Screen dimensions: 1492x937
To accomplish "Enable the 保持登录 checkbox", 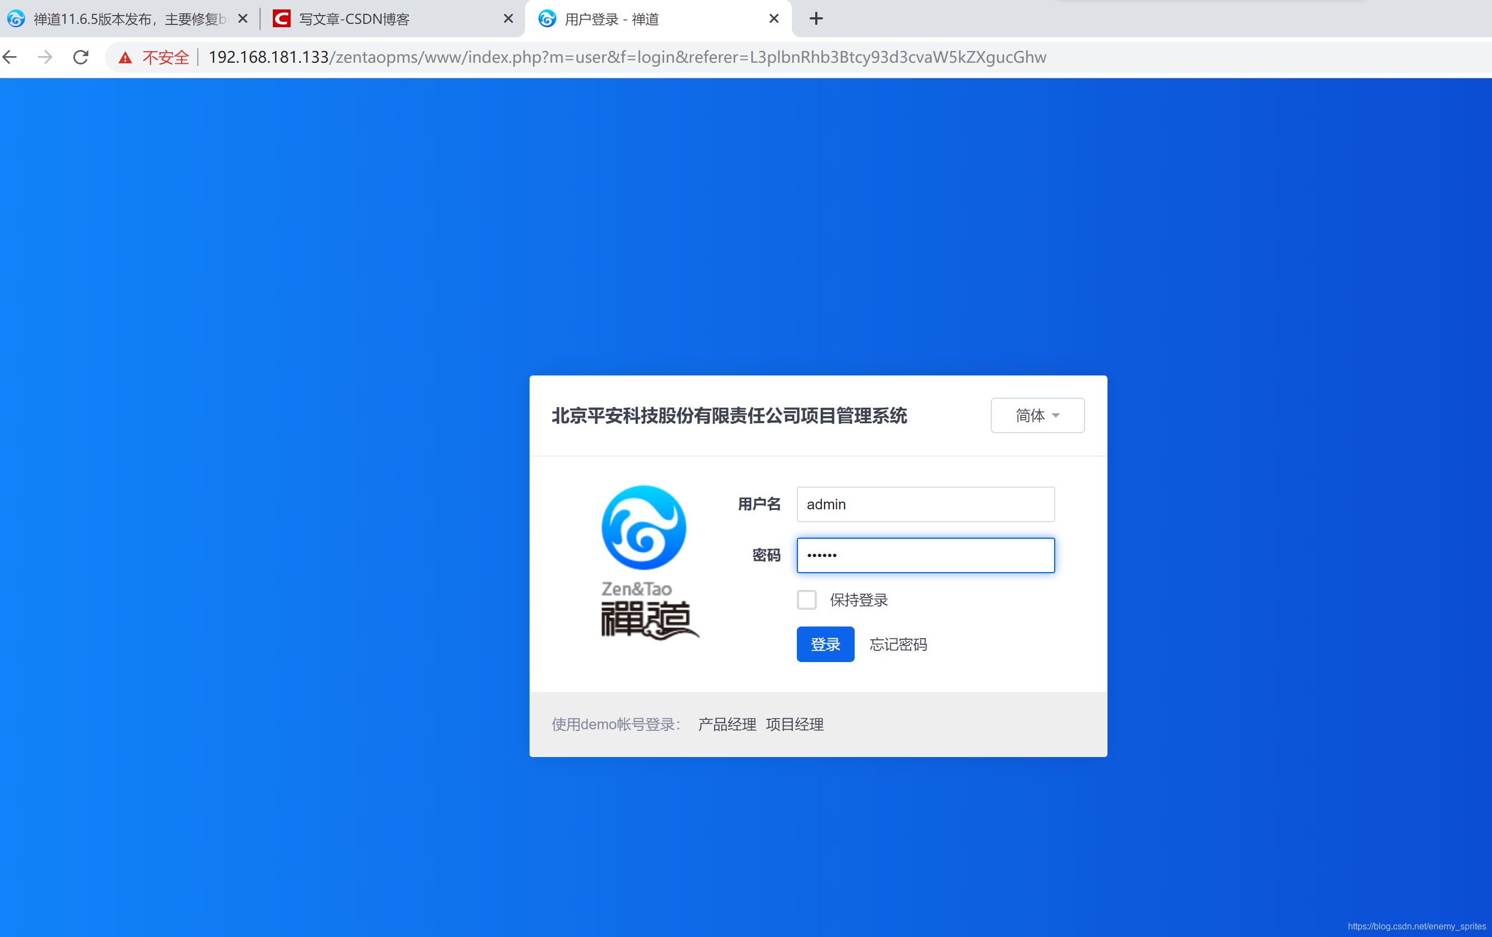I will [806, 599].
